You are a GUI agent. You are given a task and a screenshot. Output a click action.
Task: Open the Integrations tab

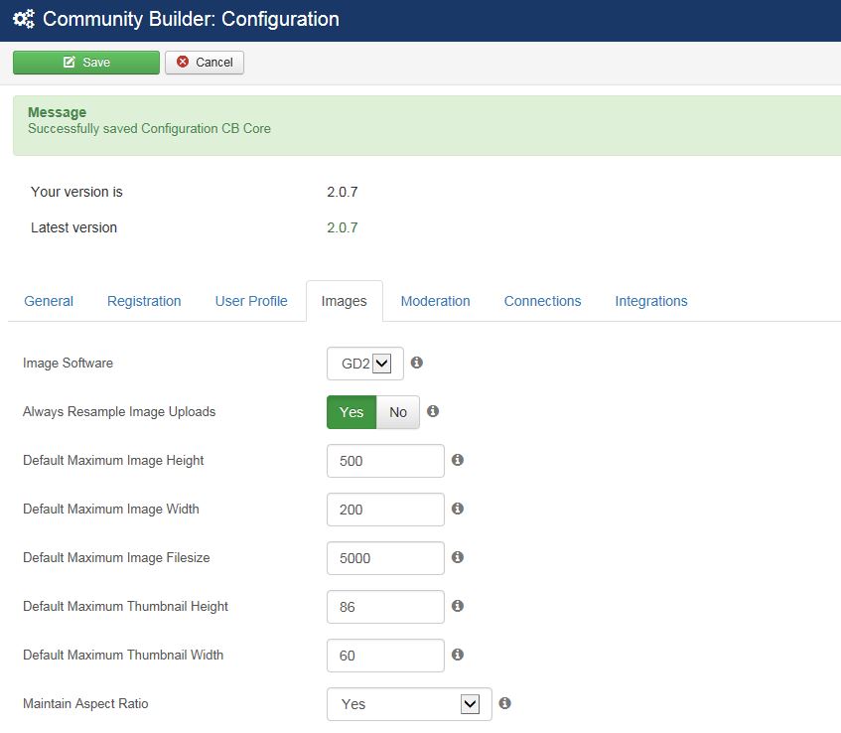coord(651,301)
